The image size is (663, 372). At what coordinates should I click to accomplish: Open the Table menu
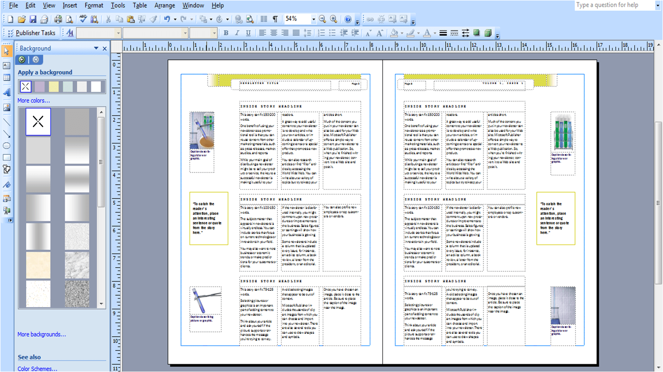[x=139, y=5]
